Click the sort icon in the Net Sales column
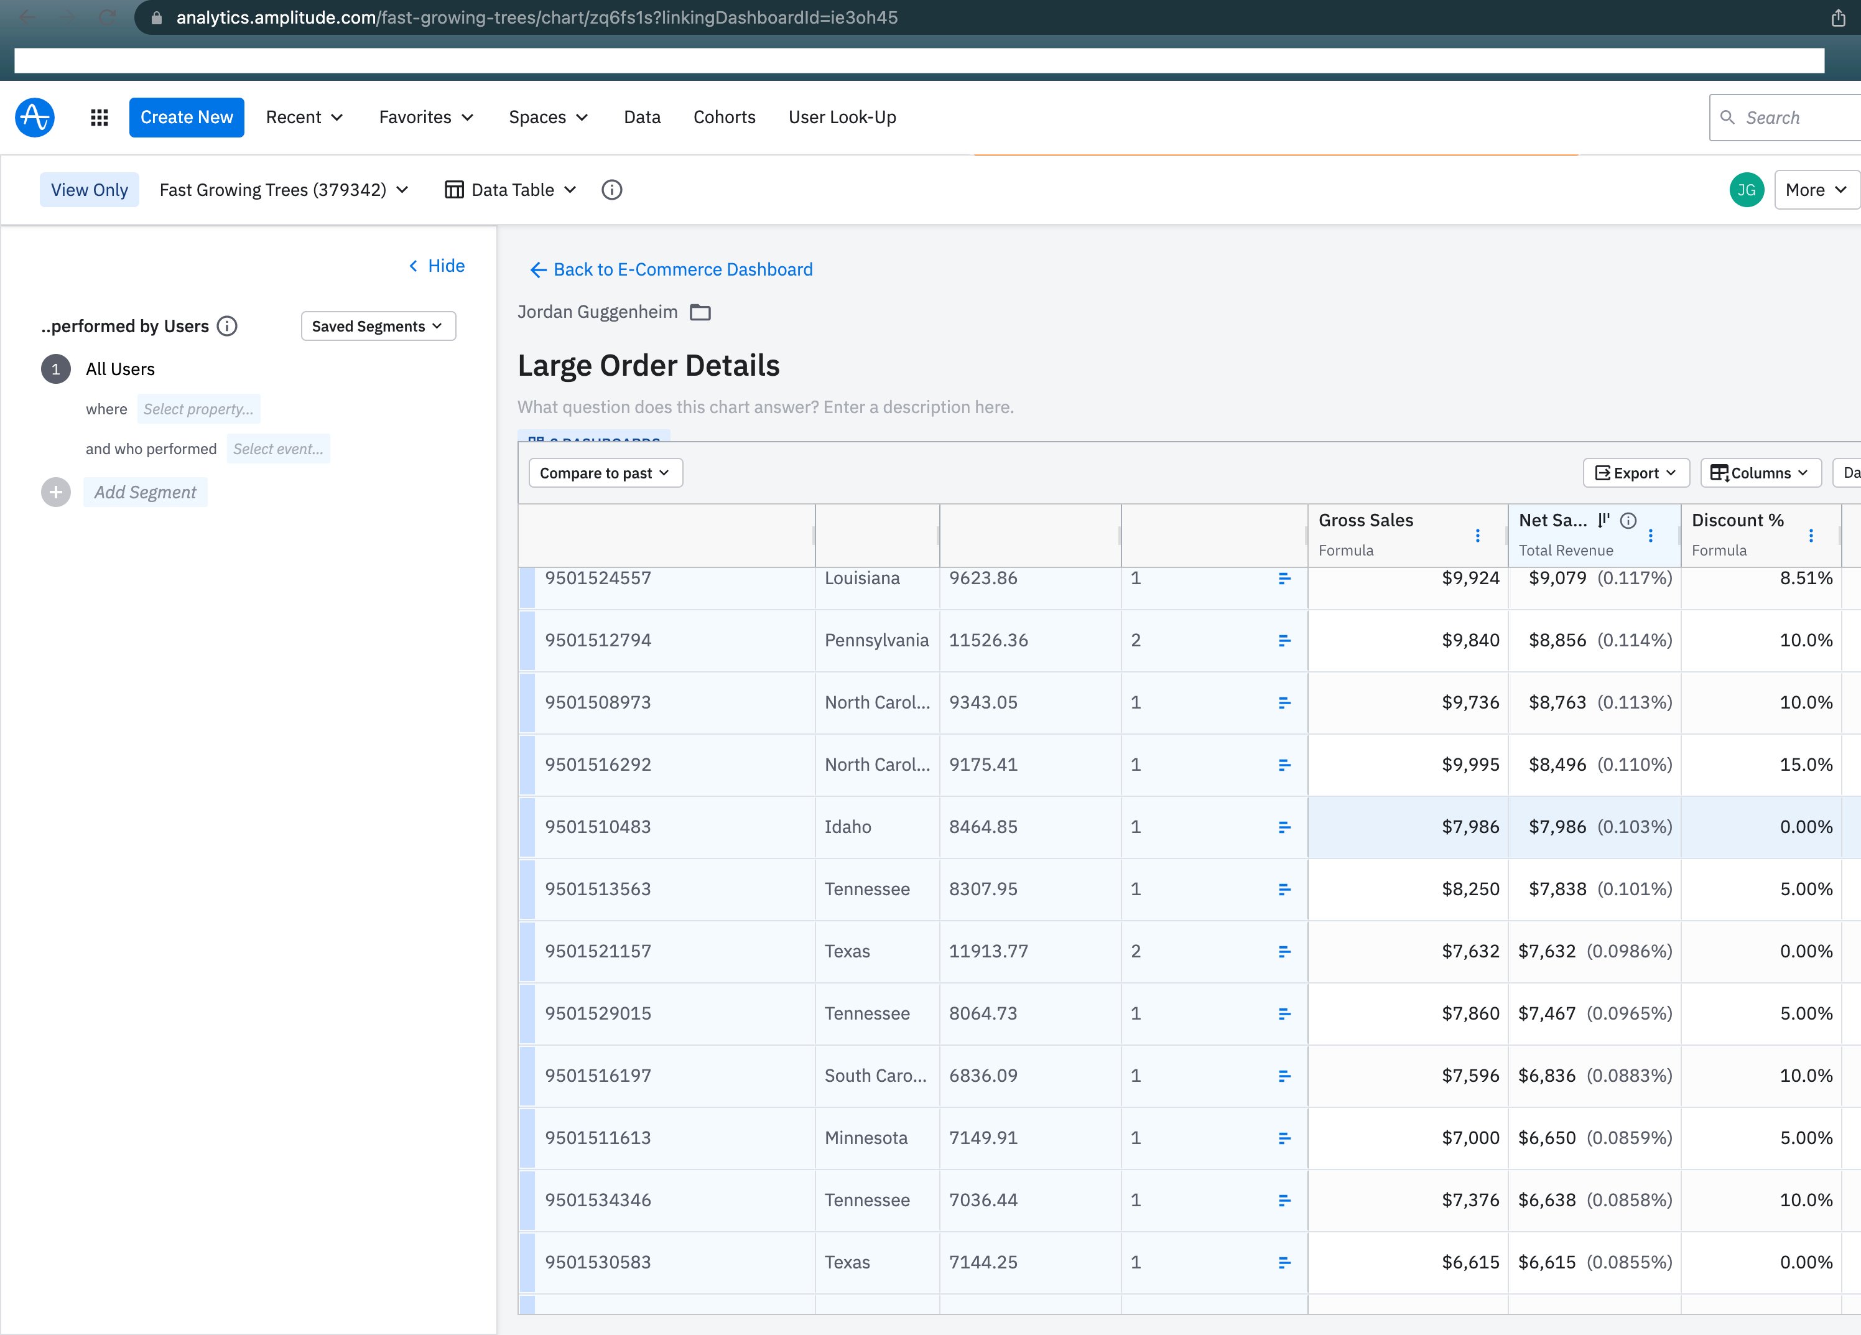This screenshot has height=1335, width=1861. (1603, 520)
